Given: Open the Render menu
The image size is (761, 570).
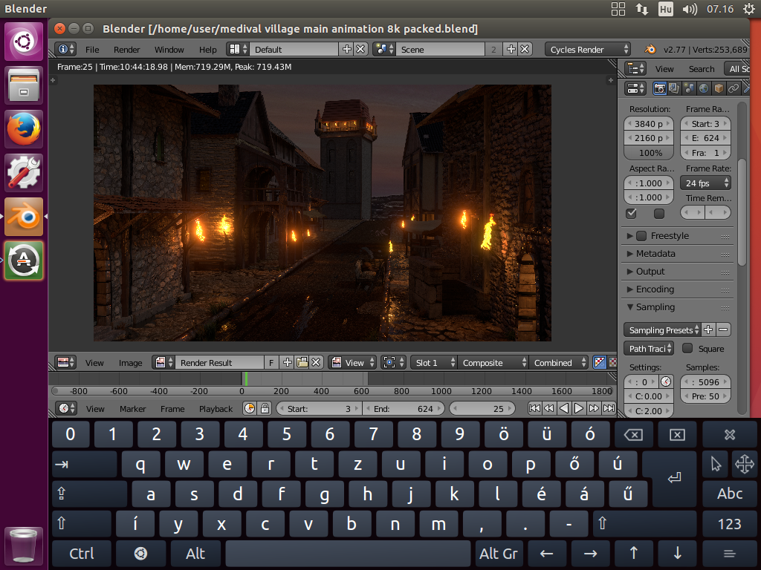Looking at the screenshot, I should click(126, 50).
